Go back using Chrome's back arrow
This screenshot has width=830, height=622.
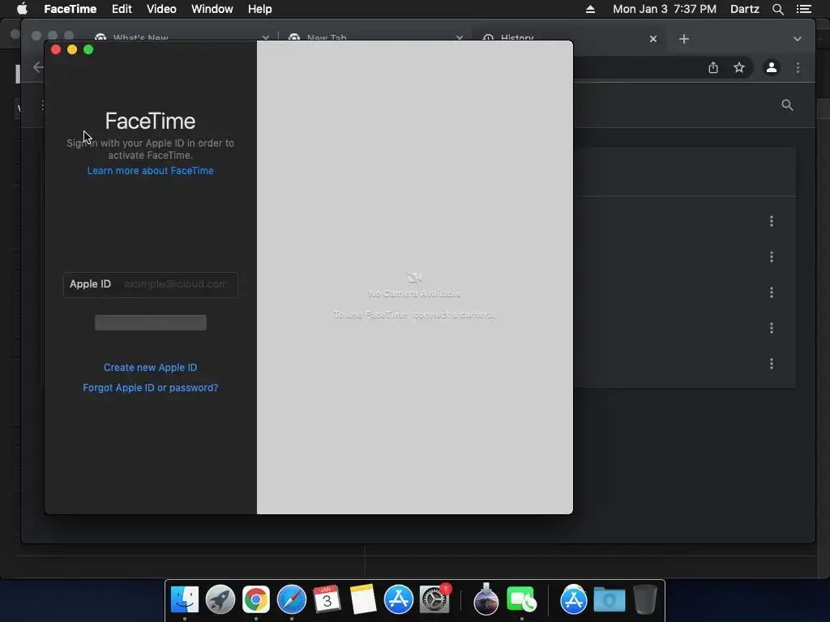(x=37, y=67)
